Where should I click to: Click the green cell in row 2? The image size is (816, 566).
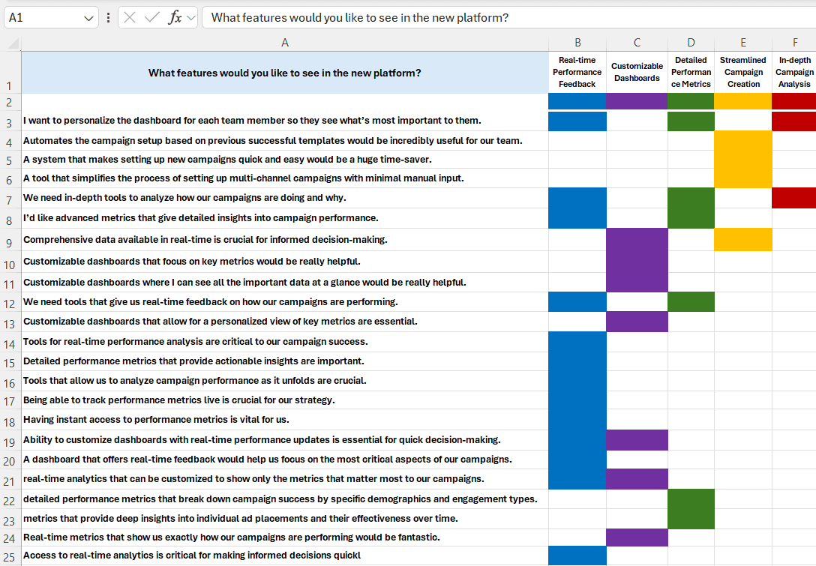coord(691,101)
